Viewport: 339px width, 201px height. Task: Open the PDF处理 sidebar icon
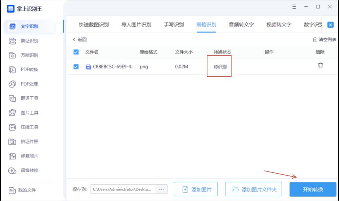click(x=12, y=84)
